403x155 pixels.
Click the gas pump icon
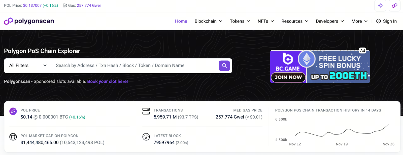pos(65,6)
